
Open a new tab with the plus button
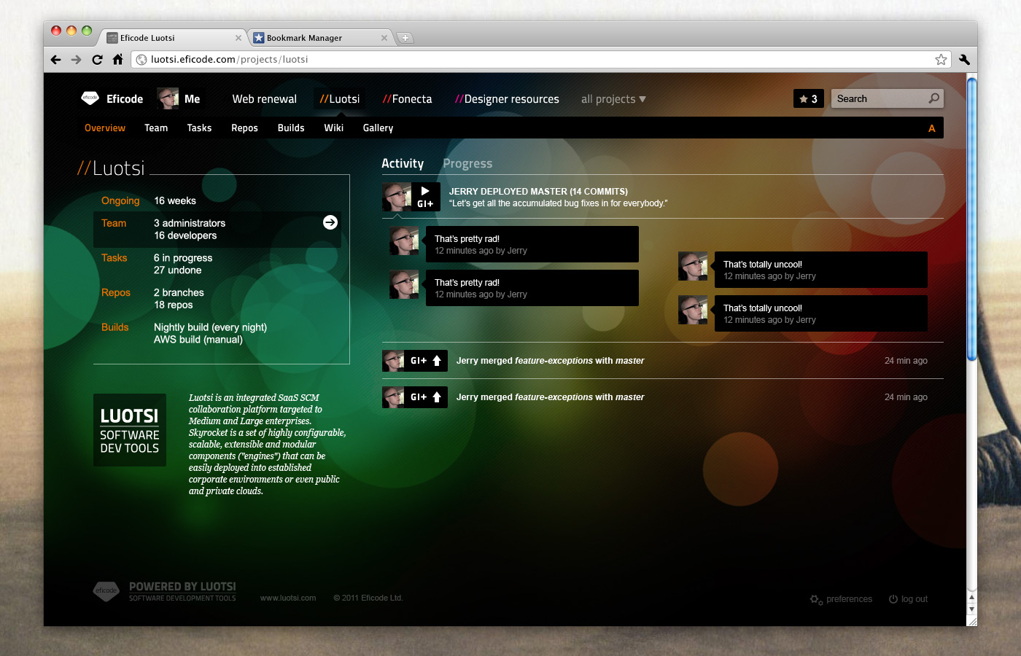(x=405, y=38)
